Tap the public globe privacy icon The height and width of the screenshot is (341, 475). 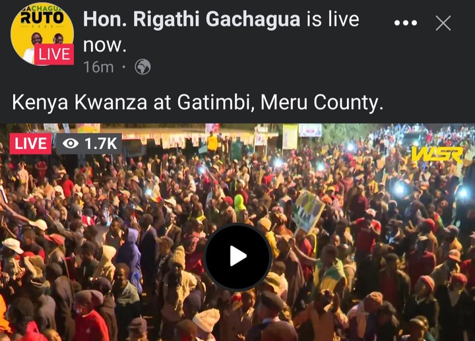(142, 67)
